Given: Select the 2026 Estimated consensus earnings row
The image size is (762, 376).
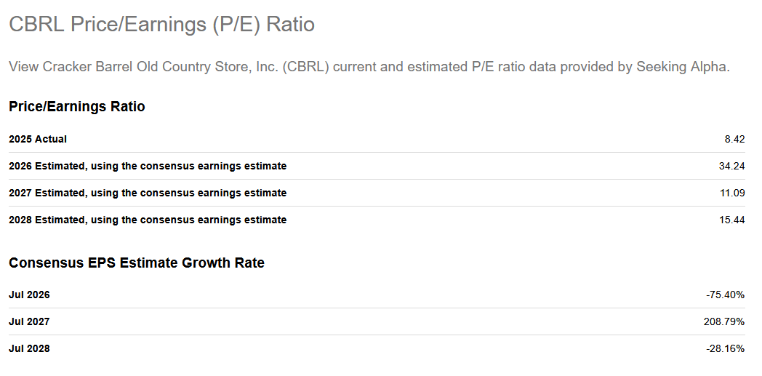Looking at the screenshot, I should (x=377, y=166).
